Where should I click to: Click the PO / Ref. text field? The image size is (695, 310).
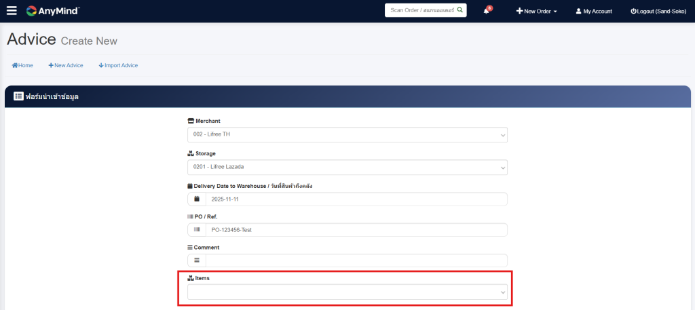point(356,230)
